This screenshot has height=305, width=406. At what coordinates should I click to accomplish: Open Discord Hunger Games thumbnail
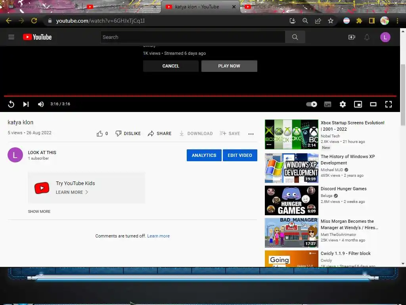291,200
